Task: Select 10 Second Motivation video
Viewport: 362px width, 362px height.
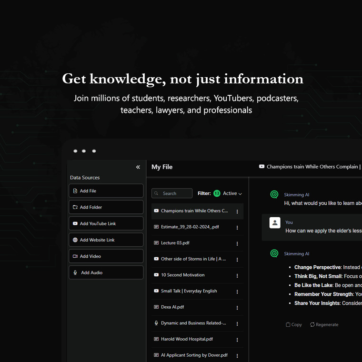Action: click(197, 275)
